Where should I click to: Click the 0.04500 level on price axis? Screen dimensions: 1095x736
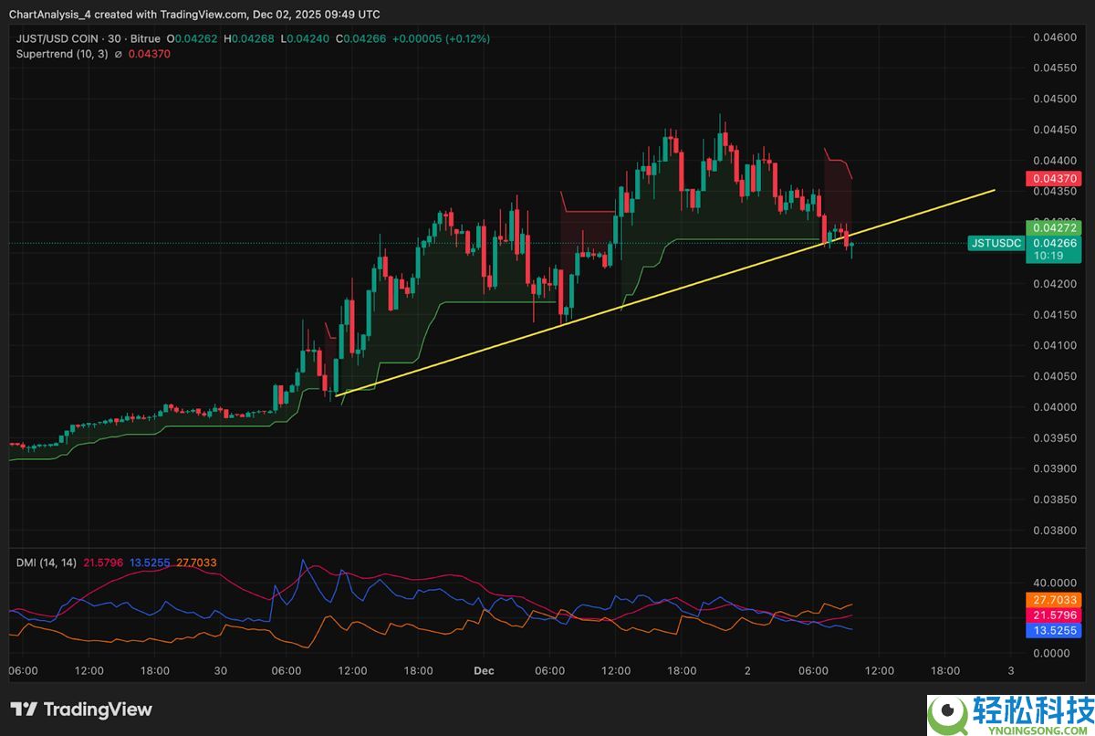click(1052, 99)
